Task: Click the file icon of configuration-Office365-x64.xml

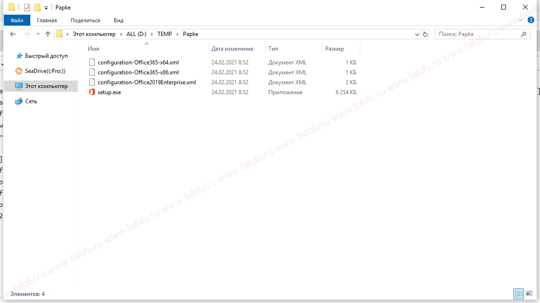Action: point(92,62)
